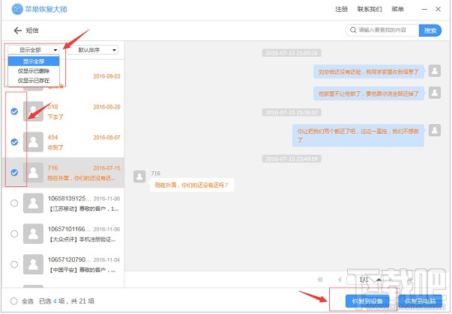Select the 大众点评 message row

[x=63, y=234]
